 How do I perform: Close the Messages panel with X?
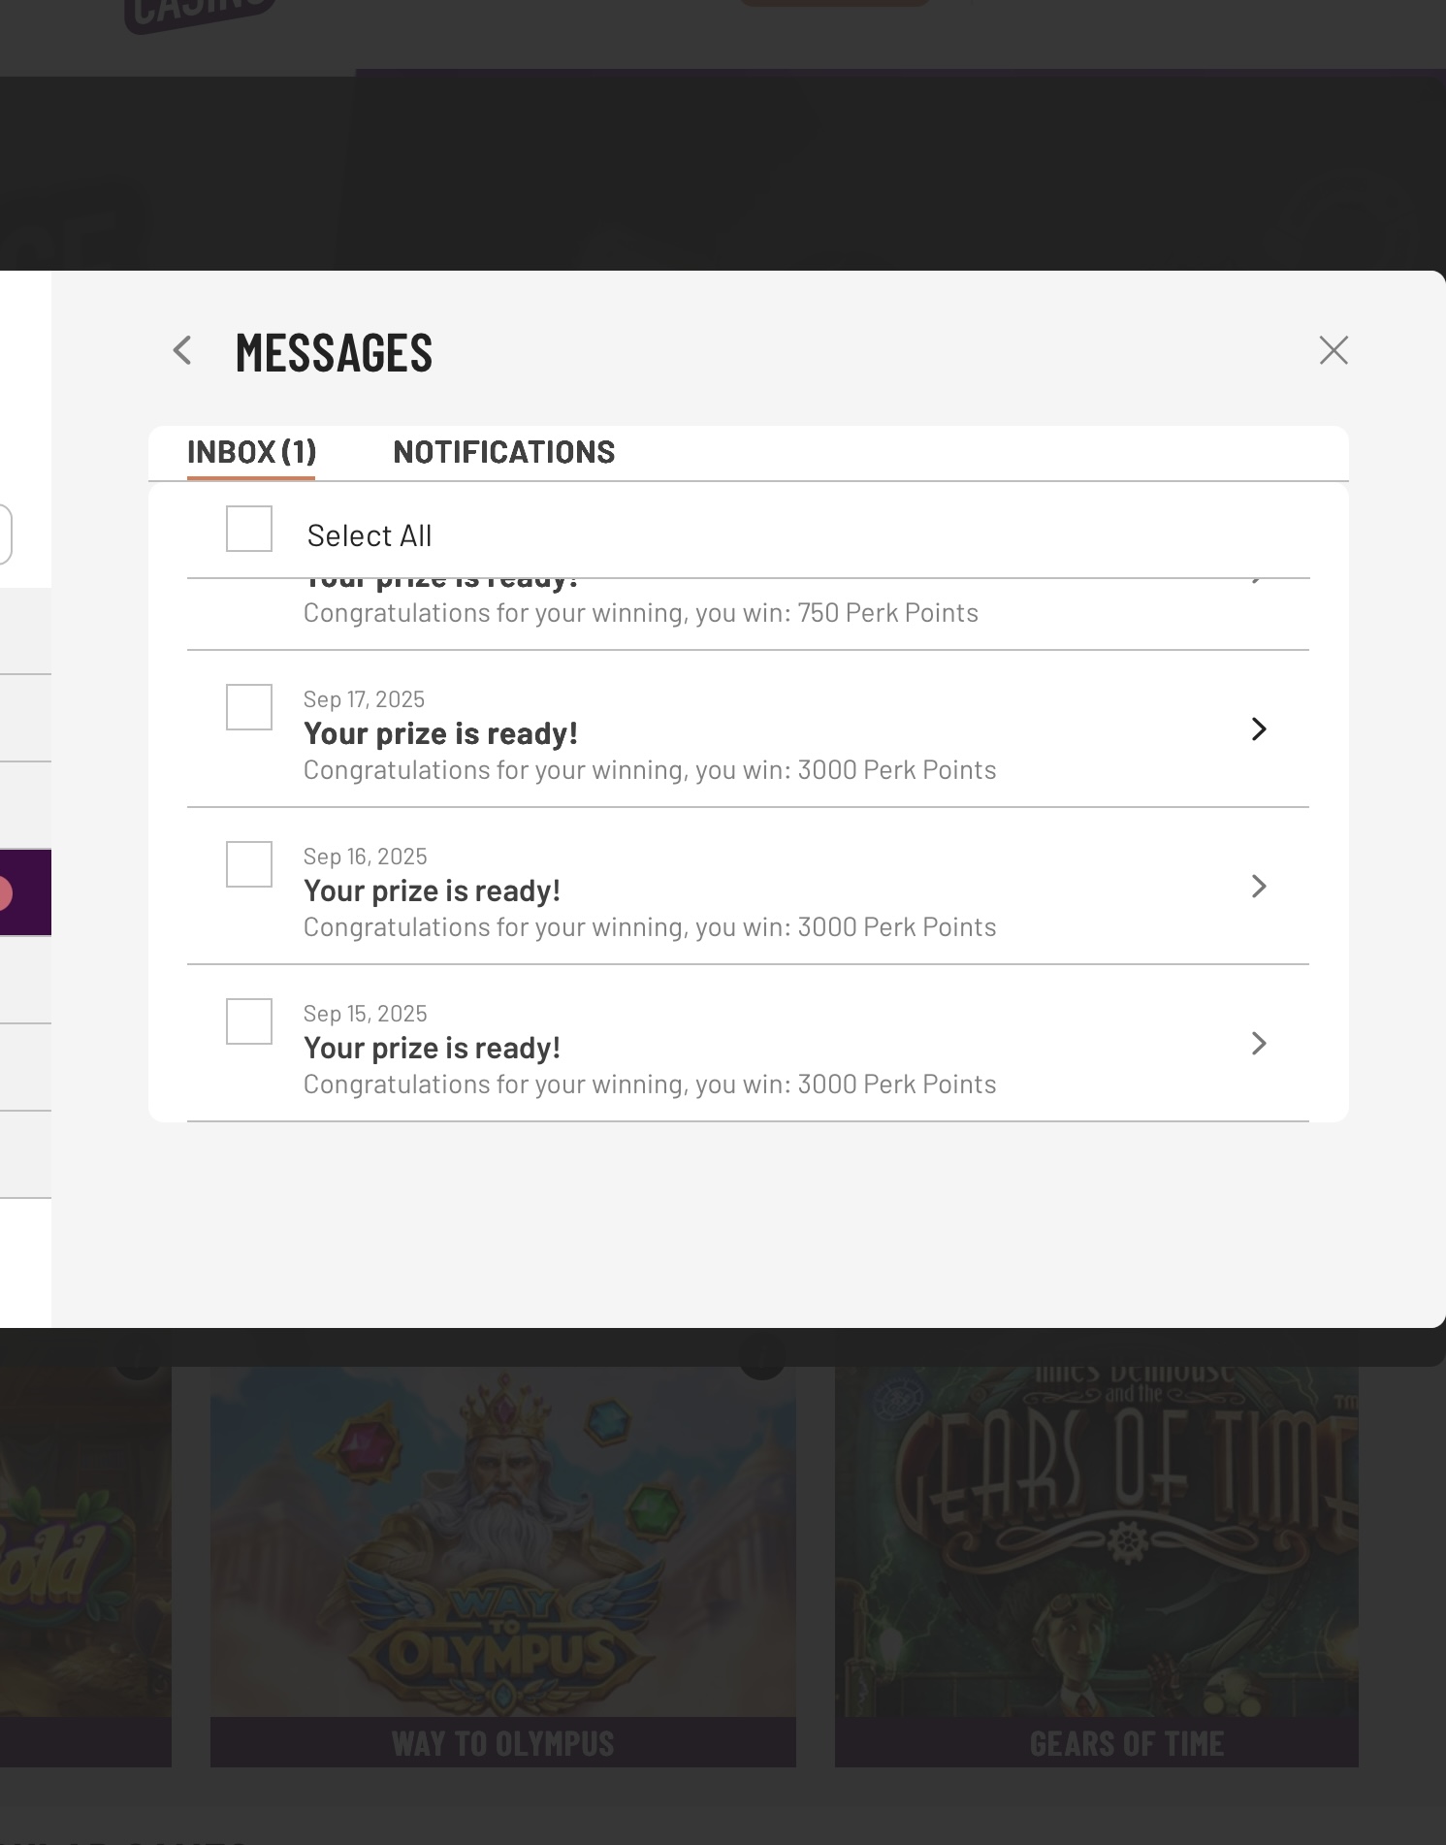coord(1334,351)
